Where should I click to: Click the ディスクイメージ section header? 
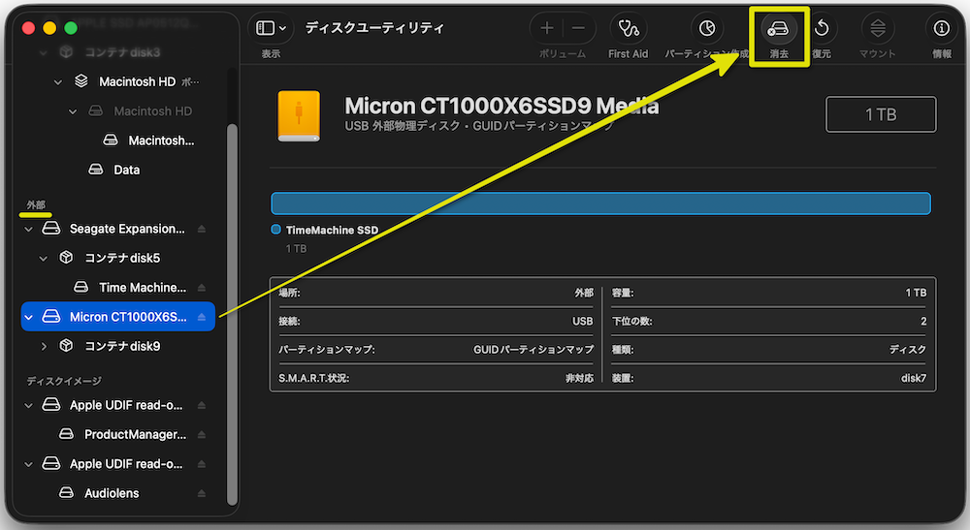pos(64,381)
